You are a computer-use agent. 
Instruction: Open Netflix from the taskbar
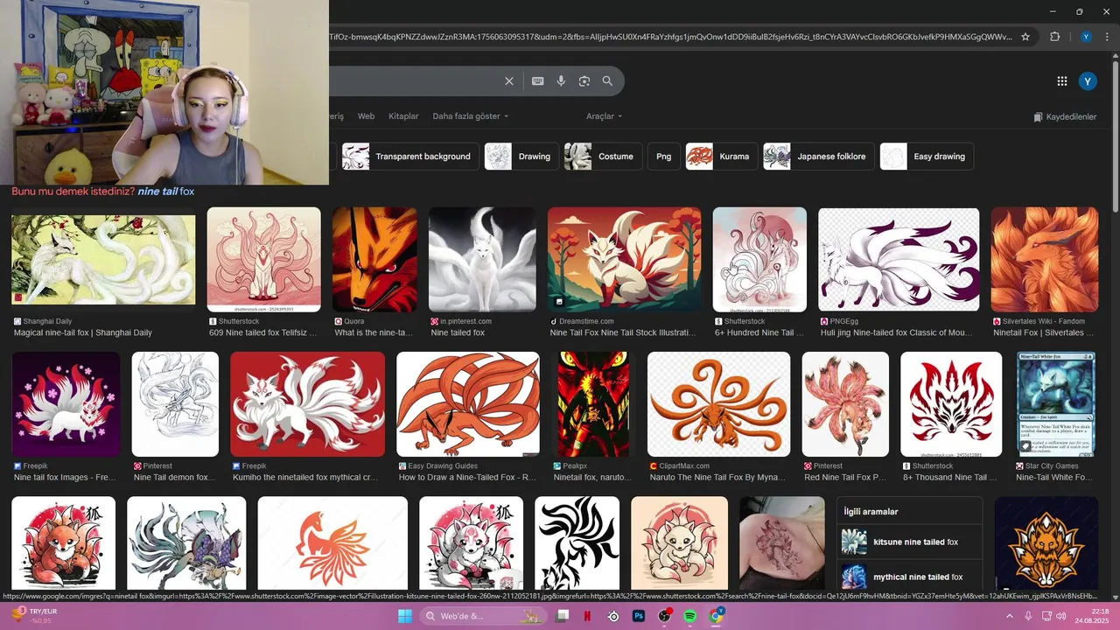tap(587, 616)
